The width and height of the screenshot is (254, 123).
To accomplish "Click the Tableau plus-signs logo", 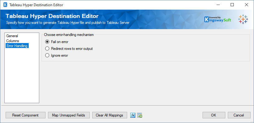I will [243, 19].
